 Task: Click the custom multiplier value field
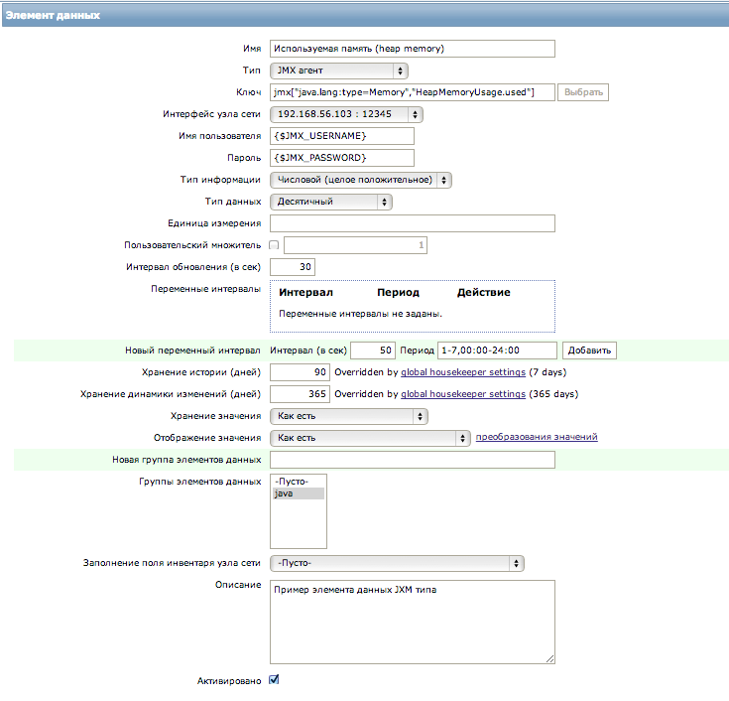(355, 245)
